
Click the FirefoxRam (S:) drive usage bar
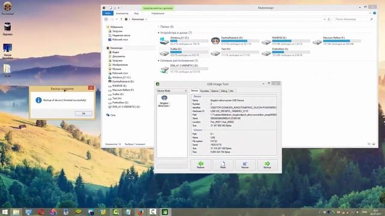click(x=291, y=52)
